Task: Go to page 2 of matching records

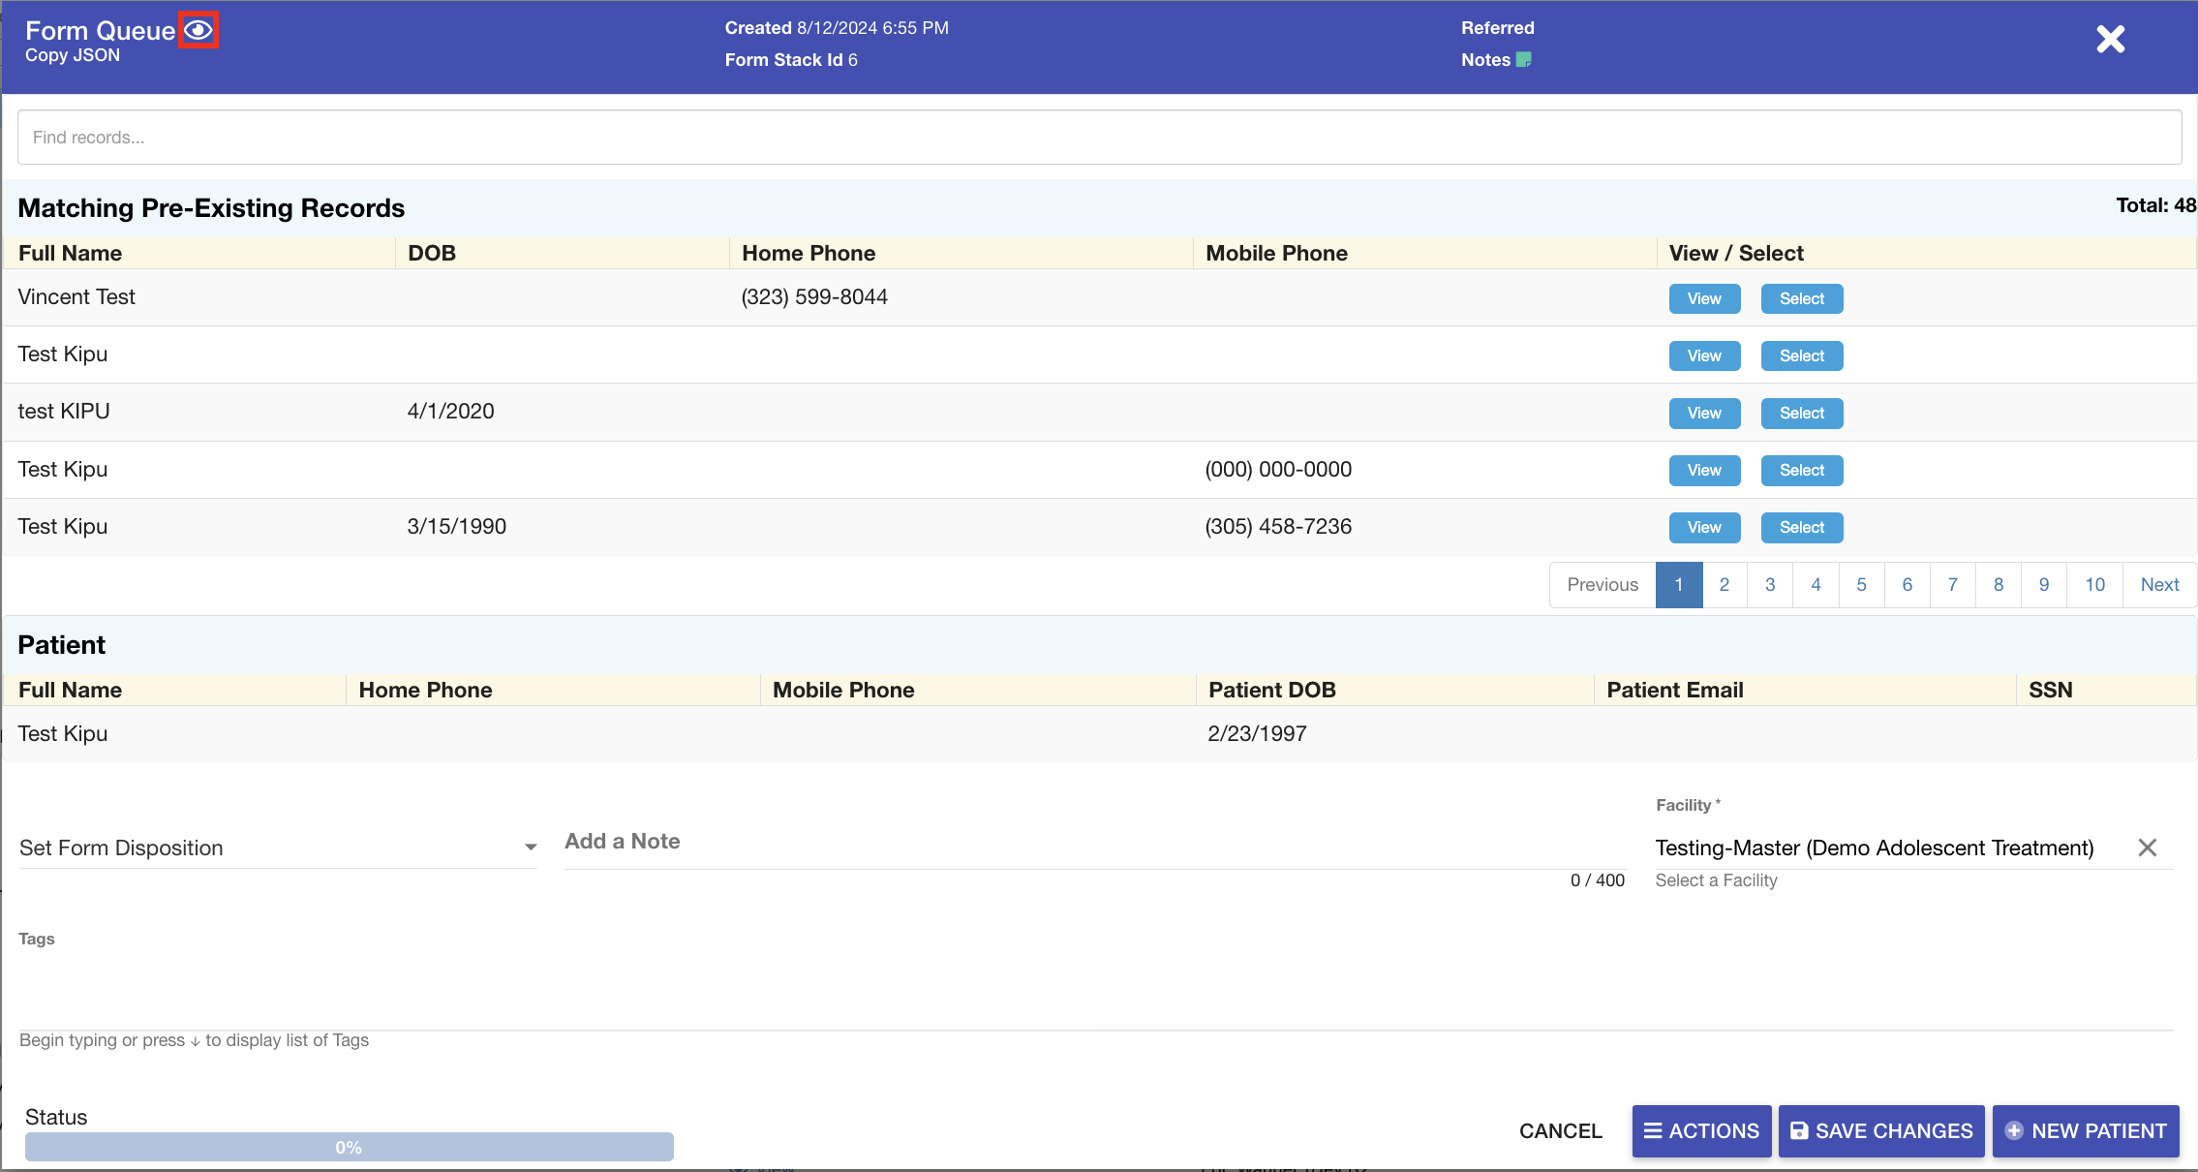Action: tap(1724, 584)
